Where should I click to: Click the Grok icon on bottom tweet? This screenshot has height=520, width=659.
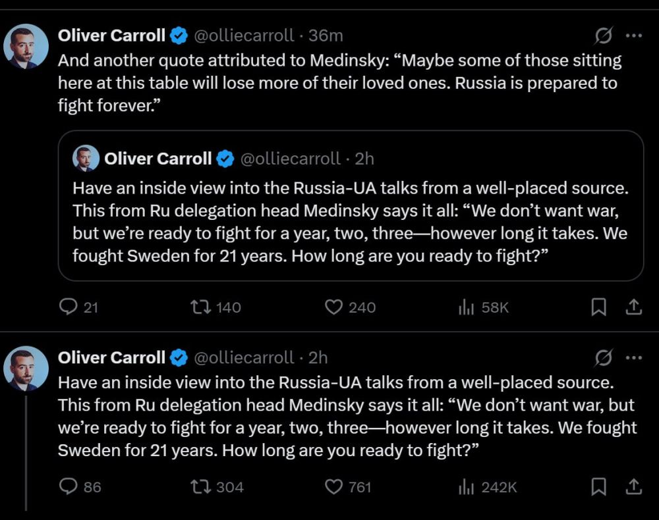click(604, 357)
